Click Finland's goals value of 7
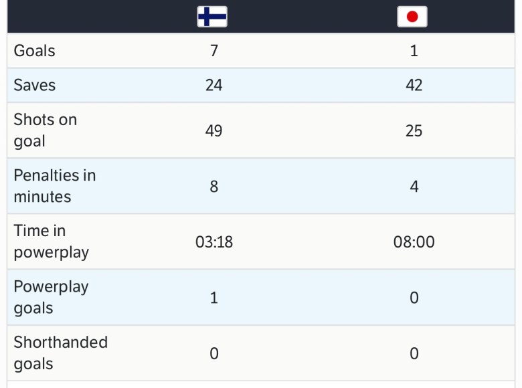The image size is (522, 388). (x=214, y=51)
